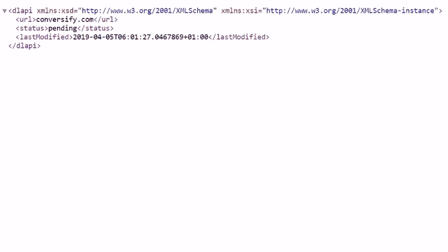Image resolution: width=448 pixels, height=252 pixels.
Task: Click the opening status tag
Action: tap(32, 28)
